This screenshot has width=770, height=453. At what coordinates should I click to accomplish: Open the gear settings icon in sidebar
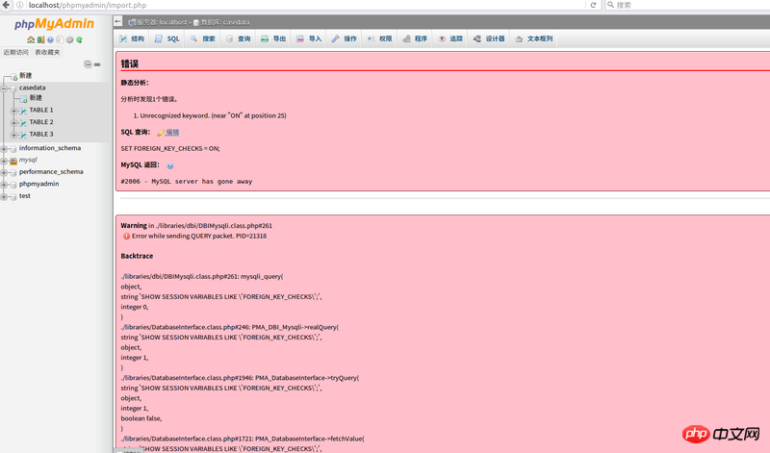69,39
